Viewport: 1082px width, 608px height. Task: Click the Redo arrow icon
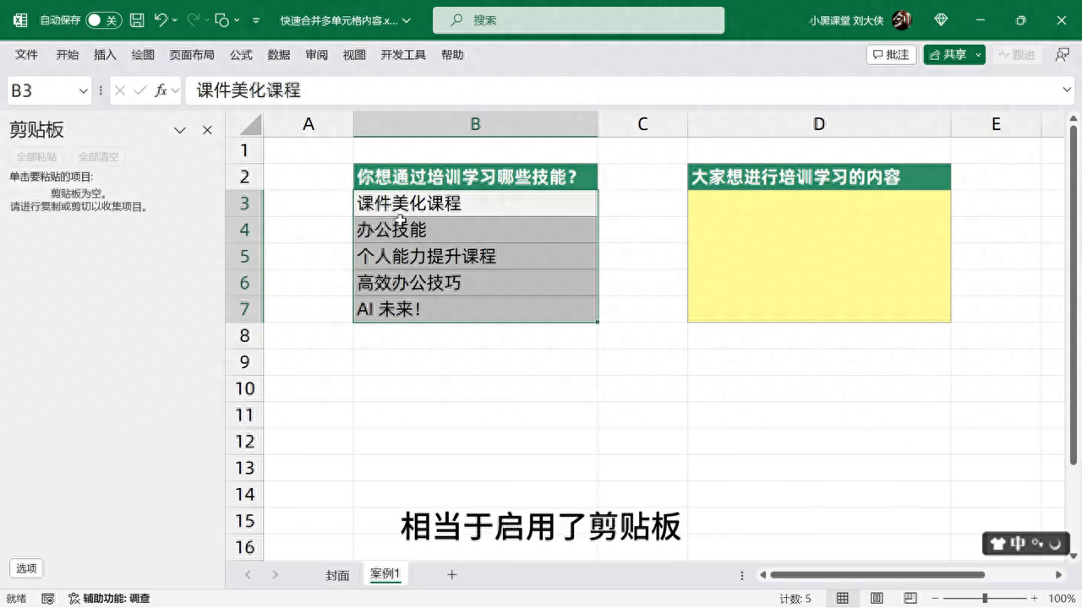pyautogui.click(x=192, y=20)
